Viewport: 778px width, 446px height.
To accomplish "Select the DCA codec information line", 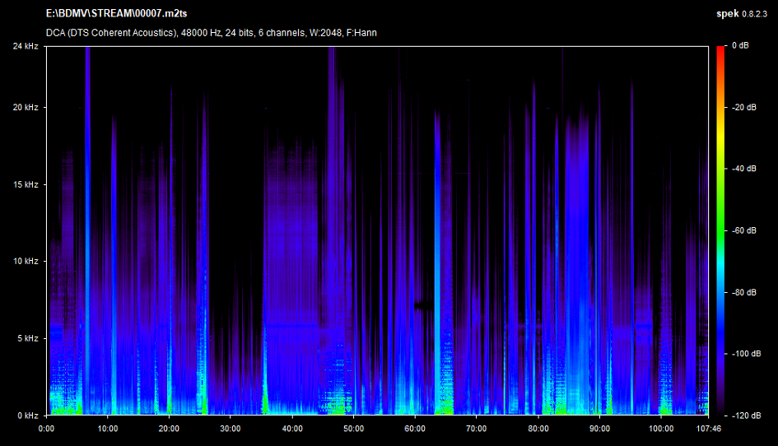I will (212, 32).
